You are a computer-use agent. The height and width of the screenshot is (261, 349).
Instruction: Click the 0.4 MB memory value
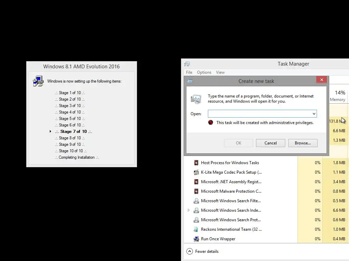click(339, 239)
